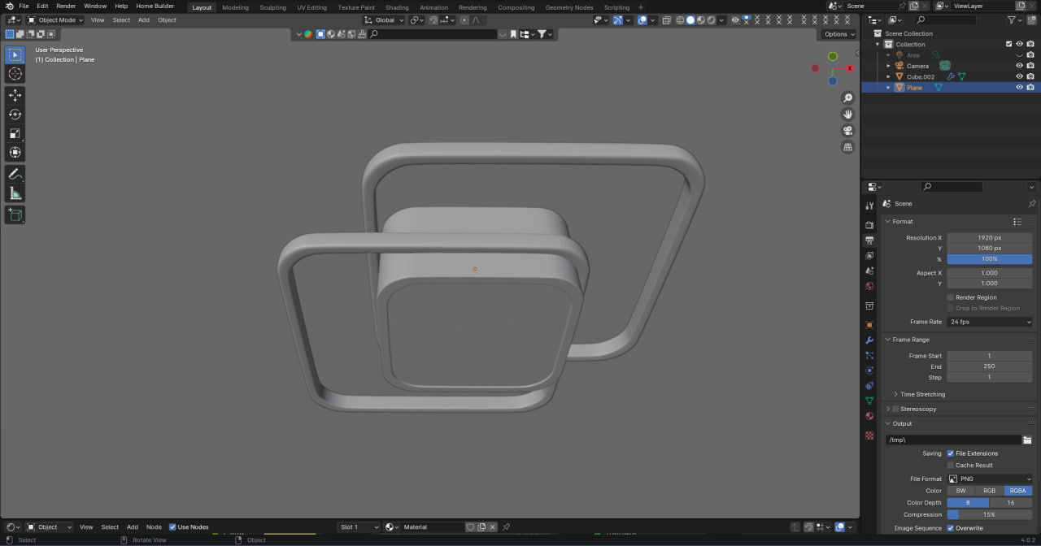Collapse the Output panel
The height and width of the screenshot is (546, 1041).
pos(887,423)
